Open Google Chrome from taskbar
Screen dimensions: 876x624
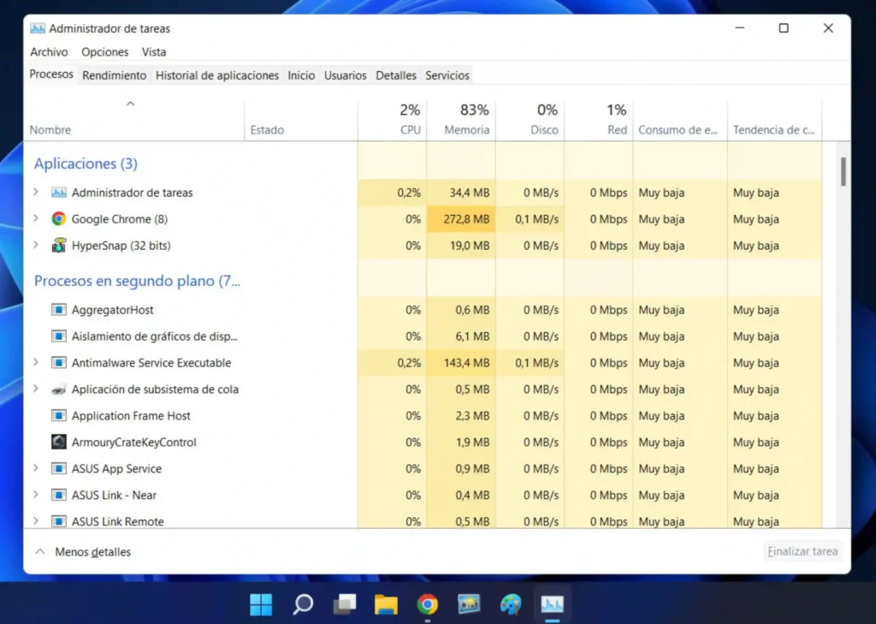tap(428, 603)
